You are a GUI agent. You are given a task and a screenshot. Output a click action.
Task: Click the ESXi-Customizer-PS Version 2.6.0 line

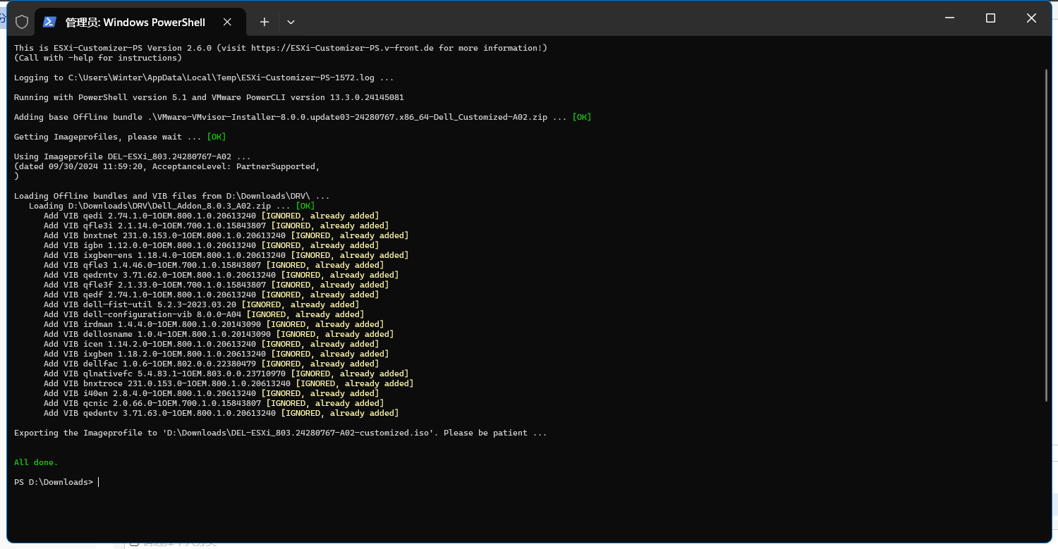click(x=281, y=48)
